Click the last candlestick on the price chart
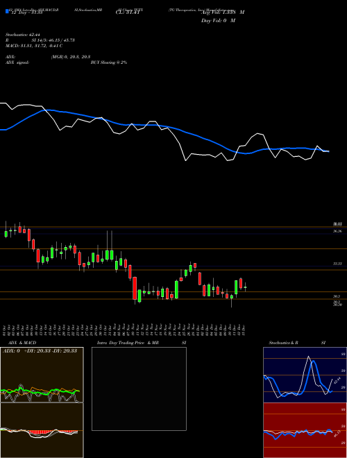Viewport: 347px width, 458px height. pyautogui.click(x=246, y=287)
